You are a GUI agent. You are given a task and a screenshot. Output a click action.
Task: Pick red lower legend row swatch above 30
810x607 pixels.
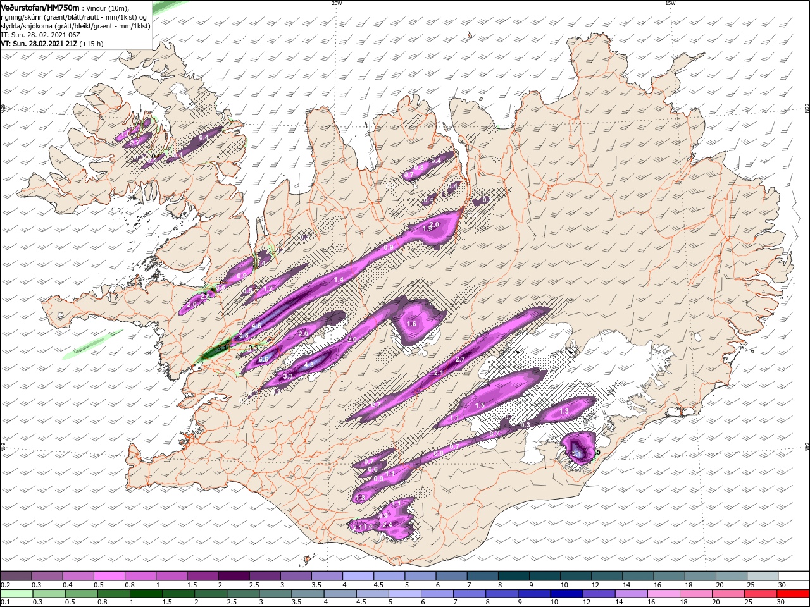(792, 594)
